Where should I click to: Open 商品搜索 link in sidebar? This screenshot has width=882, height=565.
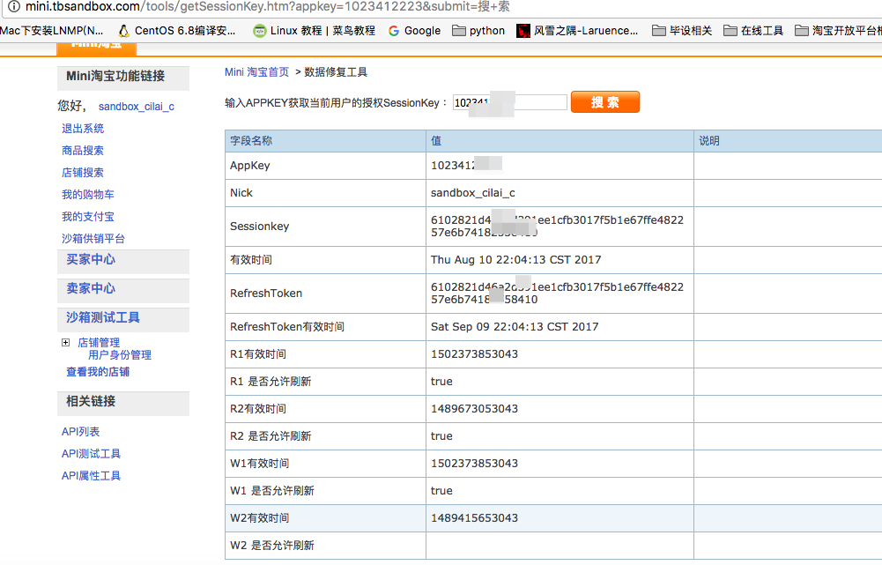pyautogui.click(x=83, y=150)
